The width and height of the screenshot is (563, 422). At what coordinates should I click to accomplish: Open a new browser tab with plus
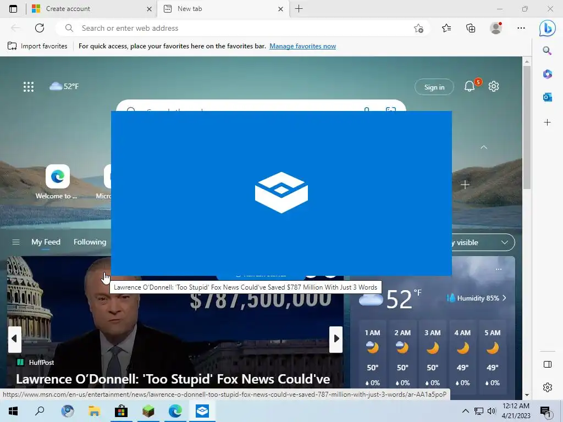point(299,9)
